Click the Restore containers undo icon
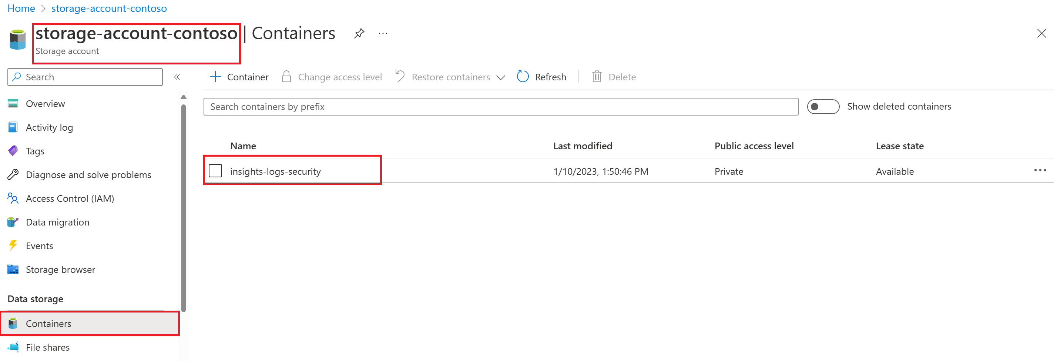This screenshot has height=361, width=1064. [x=400, y=76]
